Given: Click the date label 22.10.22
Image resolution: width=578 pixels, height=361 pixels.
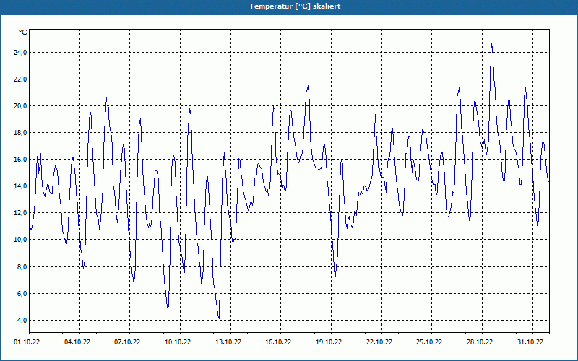Looking at the screenshot, I should point(379,342).
